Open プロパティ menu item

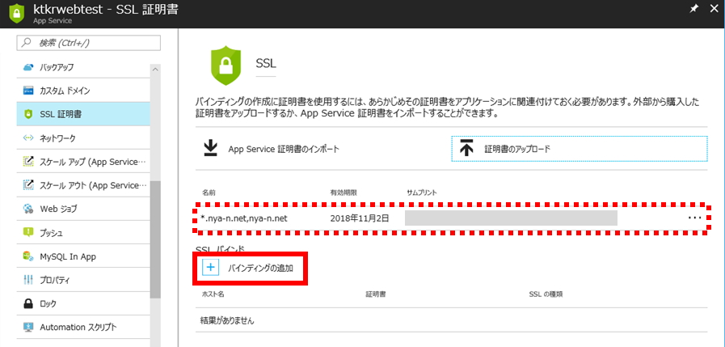click(82, 280)
